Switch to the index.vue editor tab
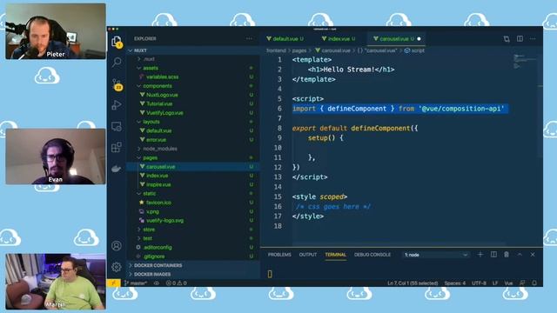557x313 pixels. tap(339, 38)
